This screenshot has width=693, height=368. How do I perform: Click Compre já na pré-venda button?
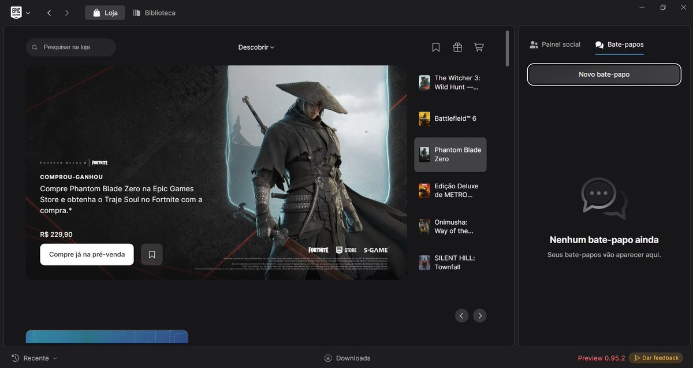(87, 254)
